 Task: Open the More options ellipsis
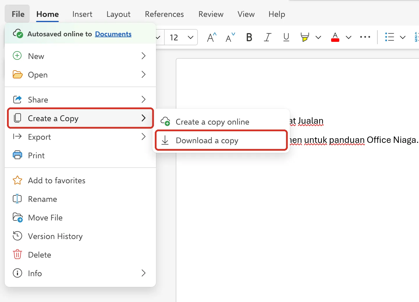[365, 37]
